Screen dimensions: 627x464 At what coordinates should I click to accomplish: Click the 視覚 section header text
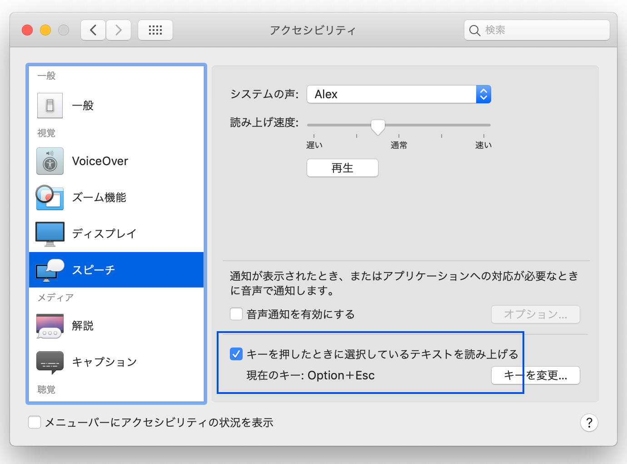tap(46, 133)
